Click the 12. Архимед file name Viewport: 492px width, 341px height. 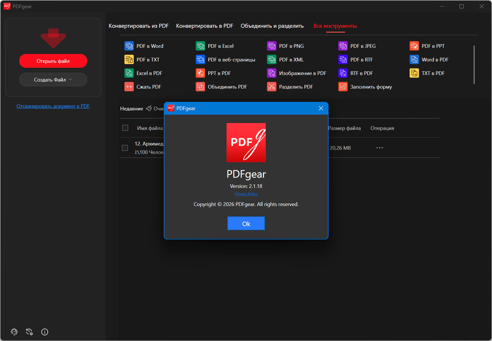point(149,144)
